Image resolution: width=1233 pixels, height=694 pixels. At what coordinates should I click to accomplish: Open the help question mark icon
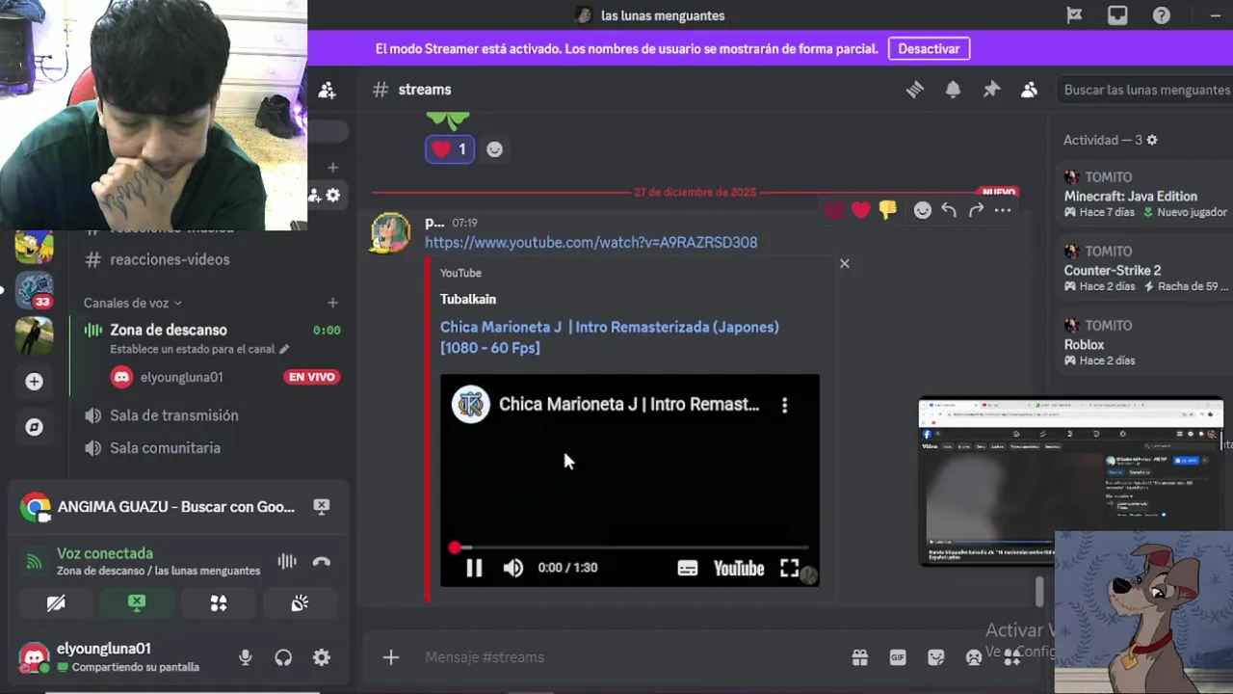(1162, 15)
